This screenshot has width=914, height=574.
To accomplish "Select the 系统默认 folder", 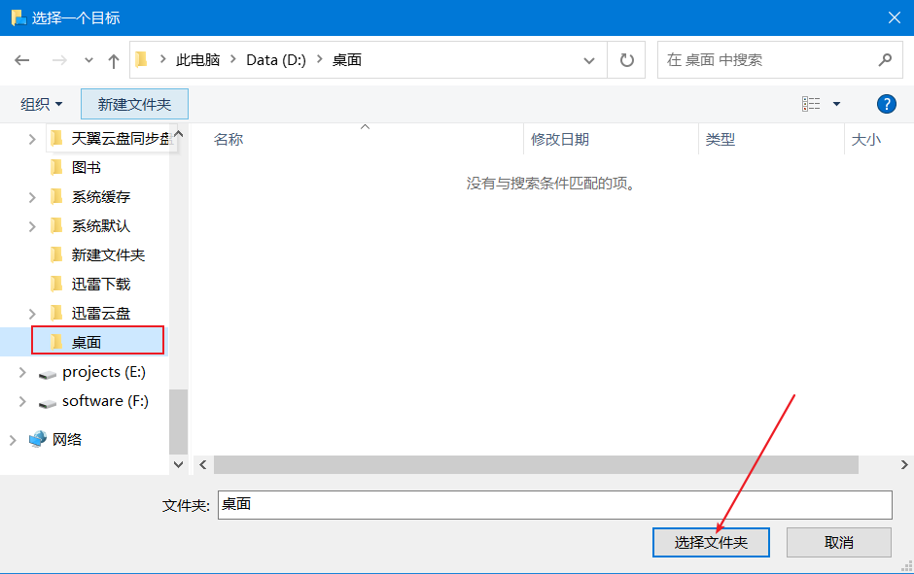I will click(x=101, y=226).
